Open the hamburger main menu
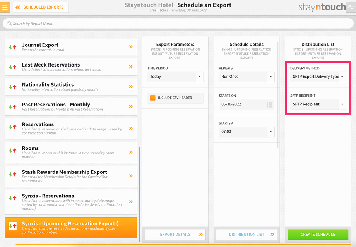Viewport: 356px width, 247px height. (5, 7)
